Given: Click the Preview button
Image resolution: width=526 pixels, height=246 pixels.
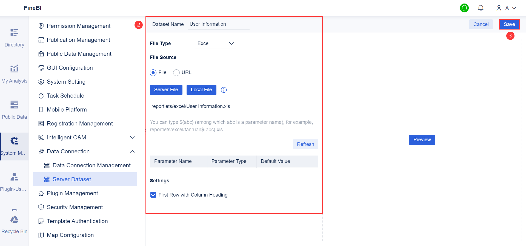Looking at the screenshot, I should (x=422, y=140).
